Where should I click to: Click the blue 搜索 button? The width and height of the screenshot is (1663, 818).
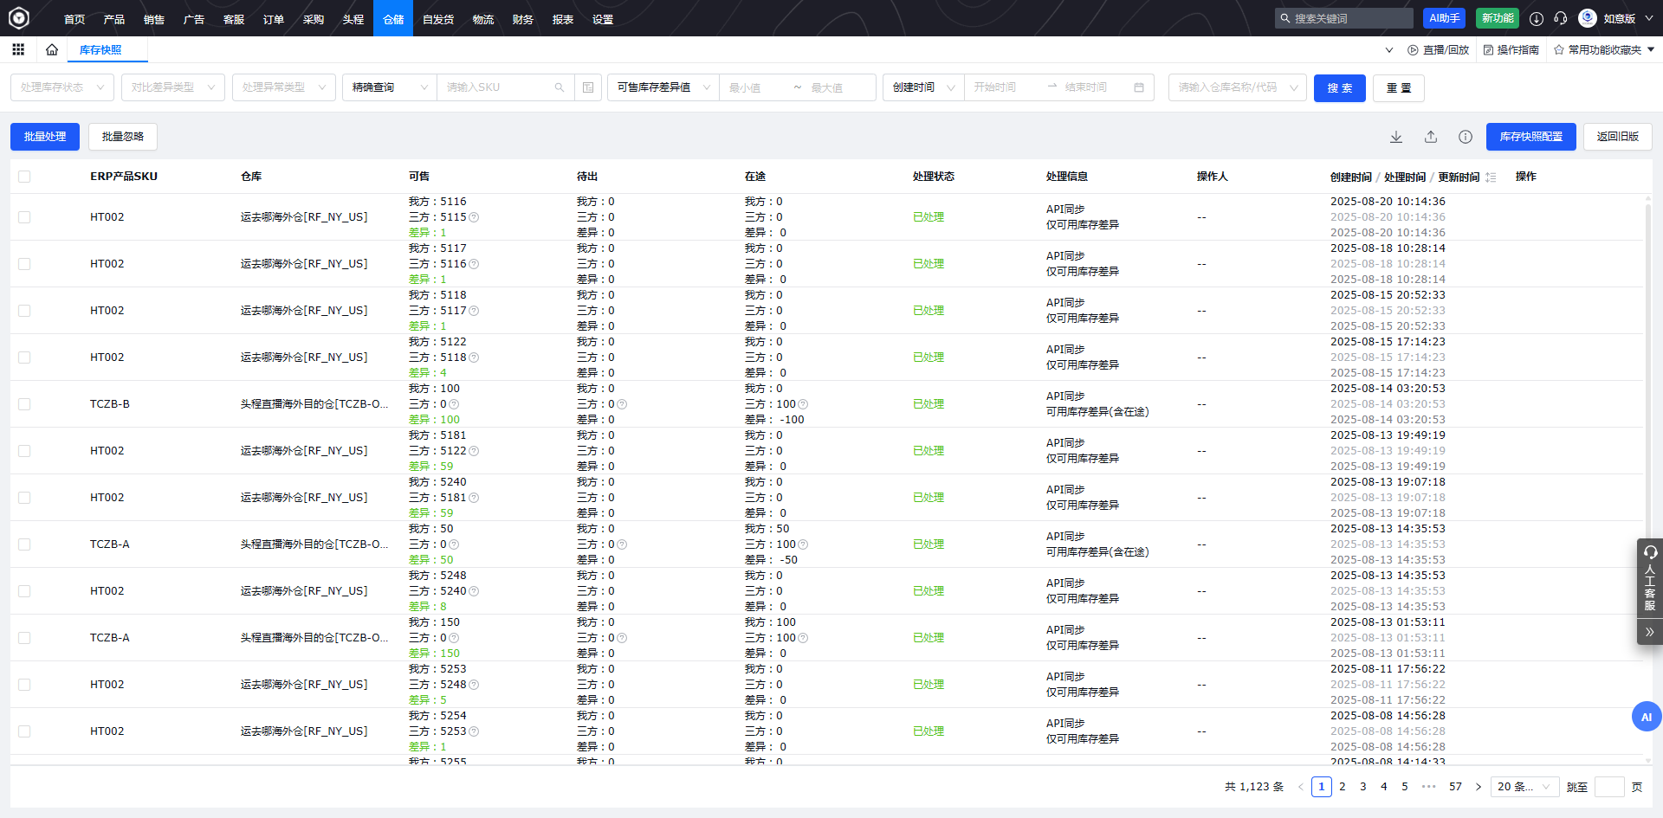coord(1339,88)
